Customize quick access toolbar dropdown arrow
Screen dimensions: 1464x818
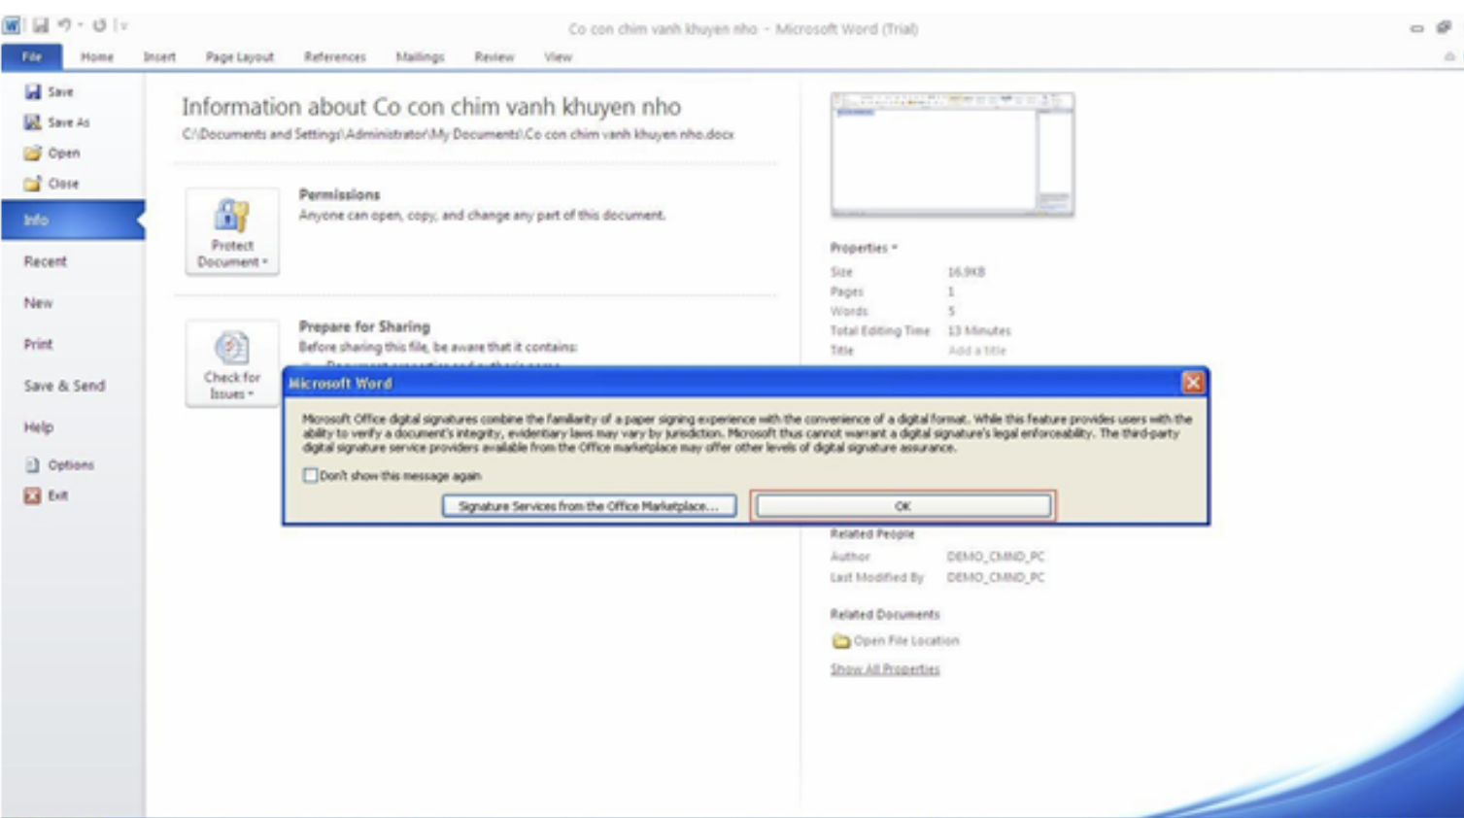point(123,26)
